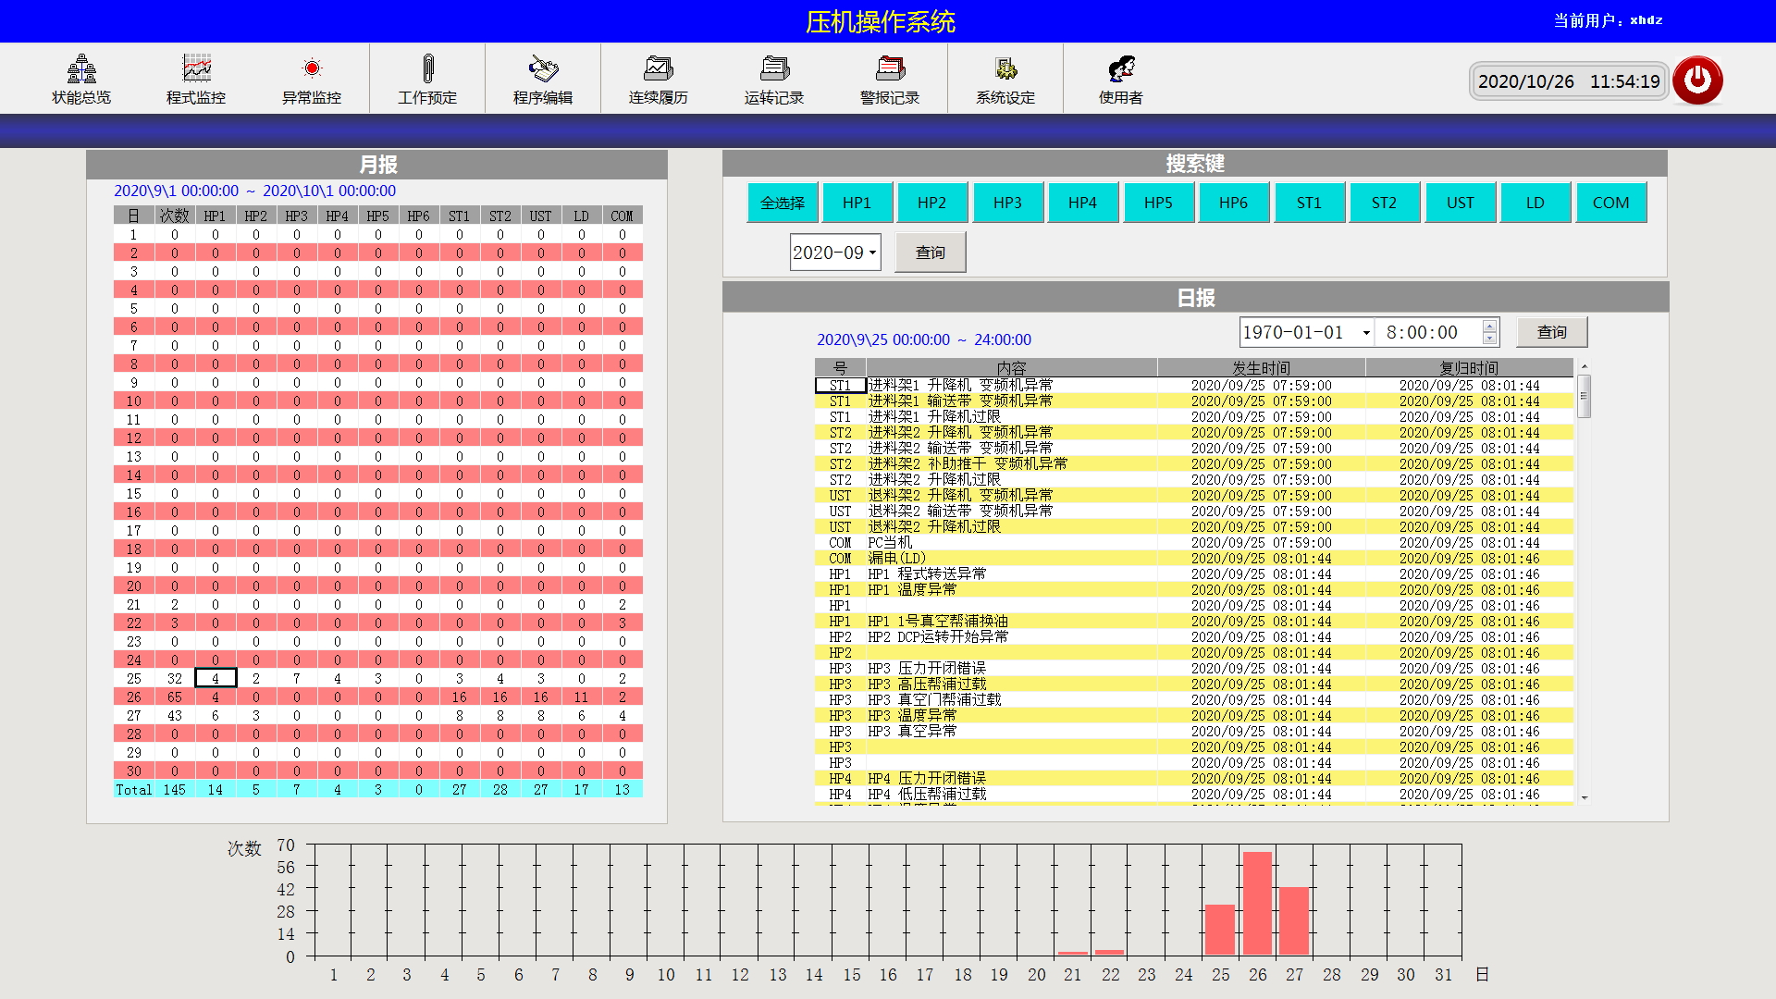This screenshot has height=999, width=1776.
Task: Open the 警报记录 alarm record icon
Action: click(890, 80)
